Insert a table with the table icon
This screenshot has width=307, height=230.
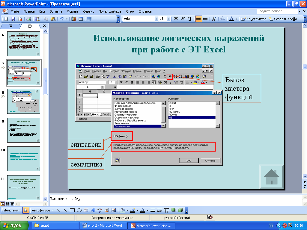(x=80, y=19)
